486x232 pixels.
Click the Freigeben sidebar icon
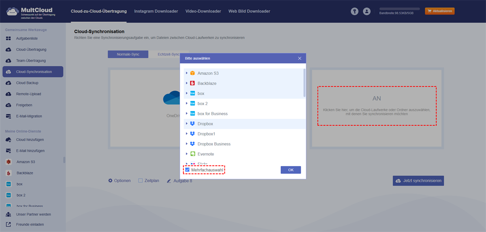8,105
